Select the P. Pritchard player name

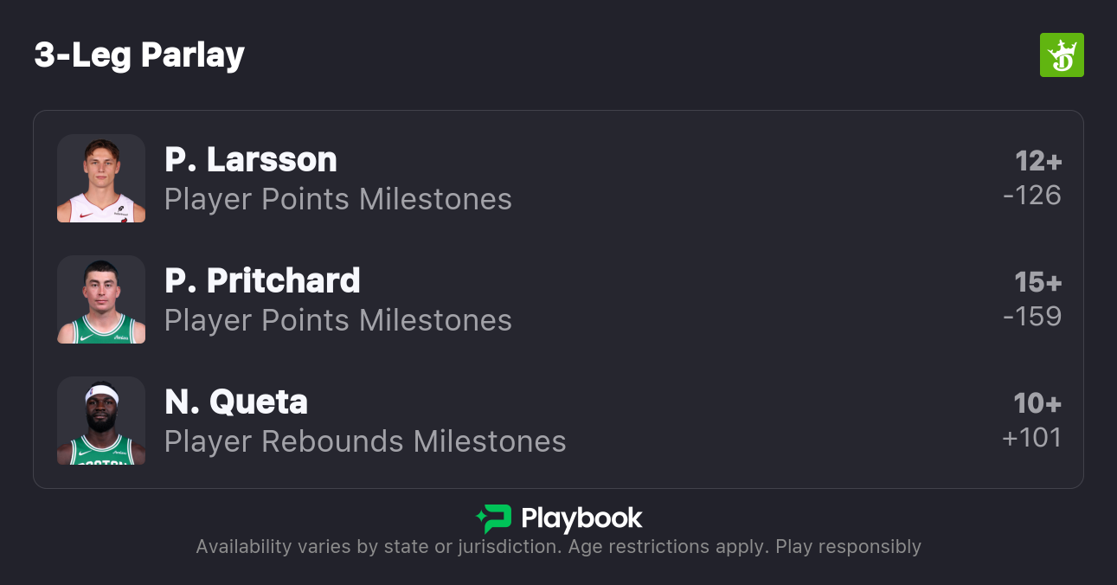coord(262,281)
